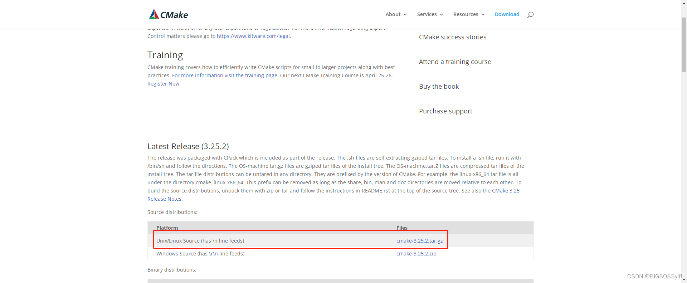Click the Files column header
687x283 pixels.
(x=402, y=228)
